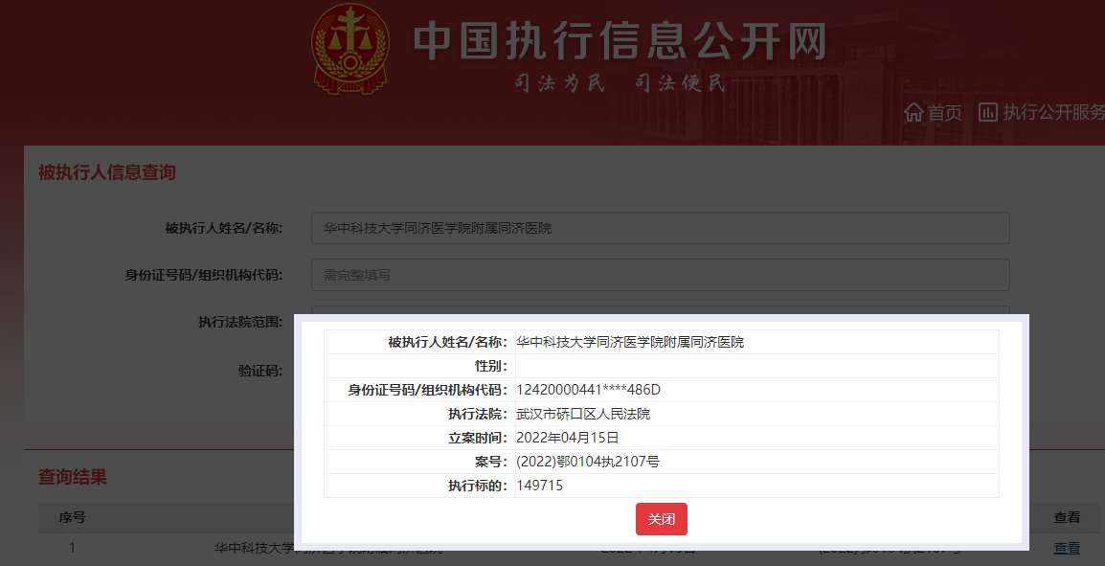Click the 立案时间 label in popup
Image resolution: width=1105 pixels, height=566 pixels.
coord(478,438)
